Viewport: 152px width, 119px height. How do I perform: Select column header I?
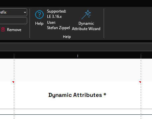click(77, 56)
